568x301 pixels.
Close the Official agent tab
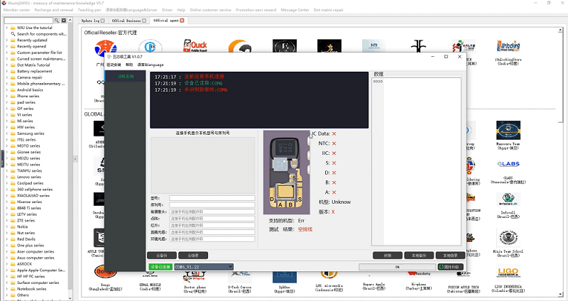182,21
